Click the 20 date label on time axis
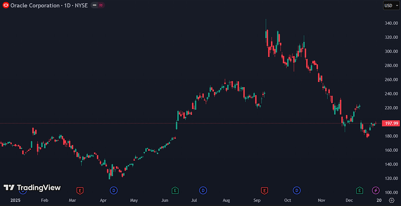 379,200
